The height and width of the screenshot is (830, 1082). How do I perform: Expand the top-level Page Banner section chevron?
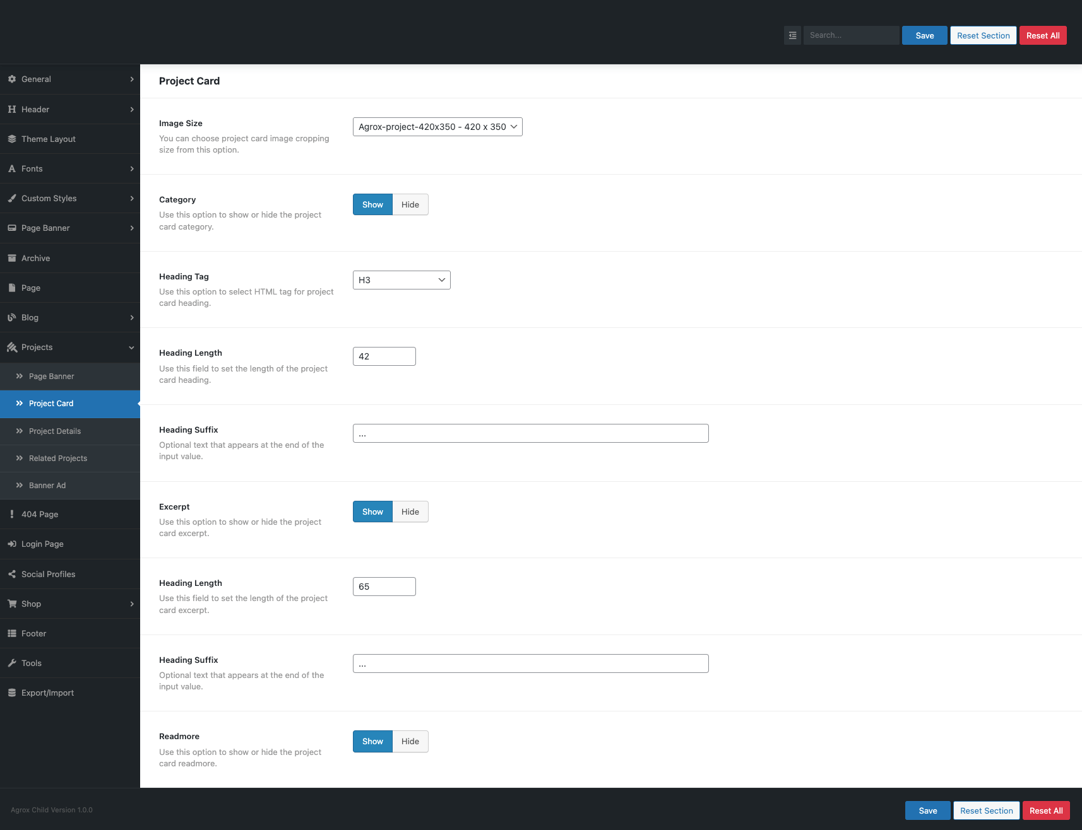click(x=132, y=228)
